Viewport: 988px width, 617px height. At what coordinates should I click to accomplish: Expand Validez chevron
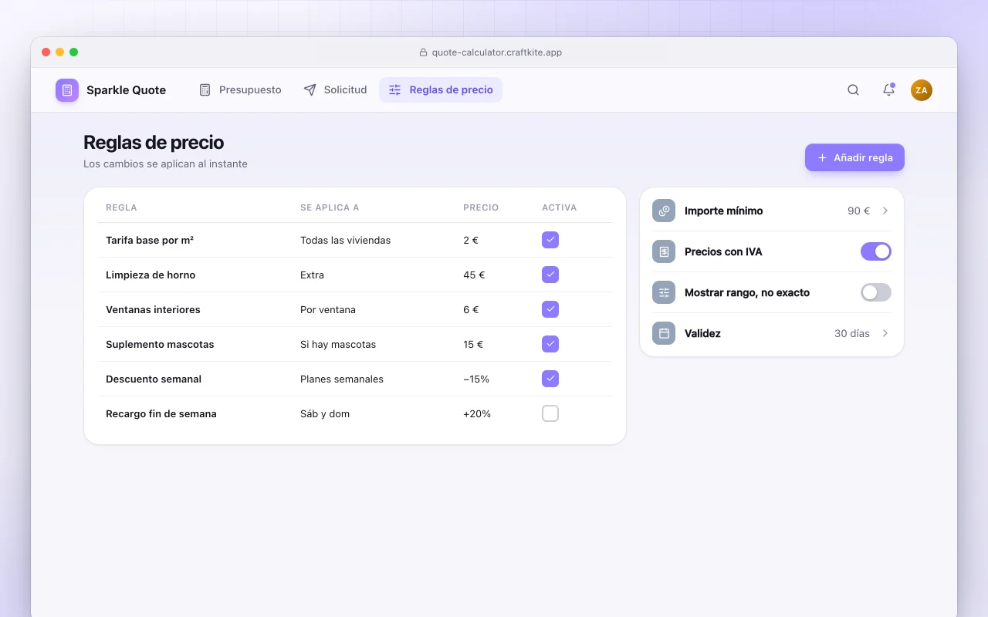(x=885, y=333)
